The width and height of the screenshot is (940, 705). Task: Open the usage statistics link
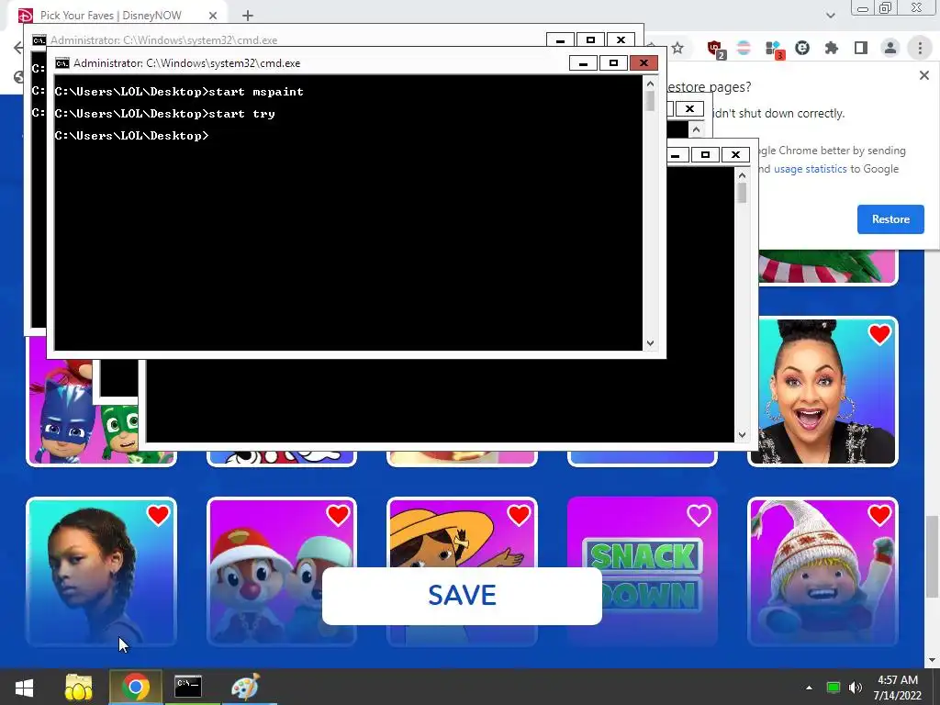(x=810, y=169)
